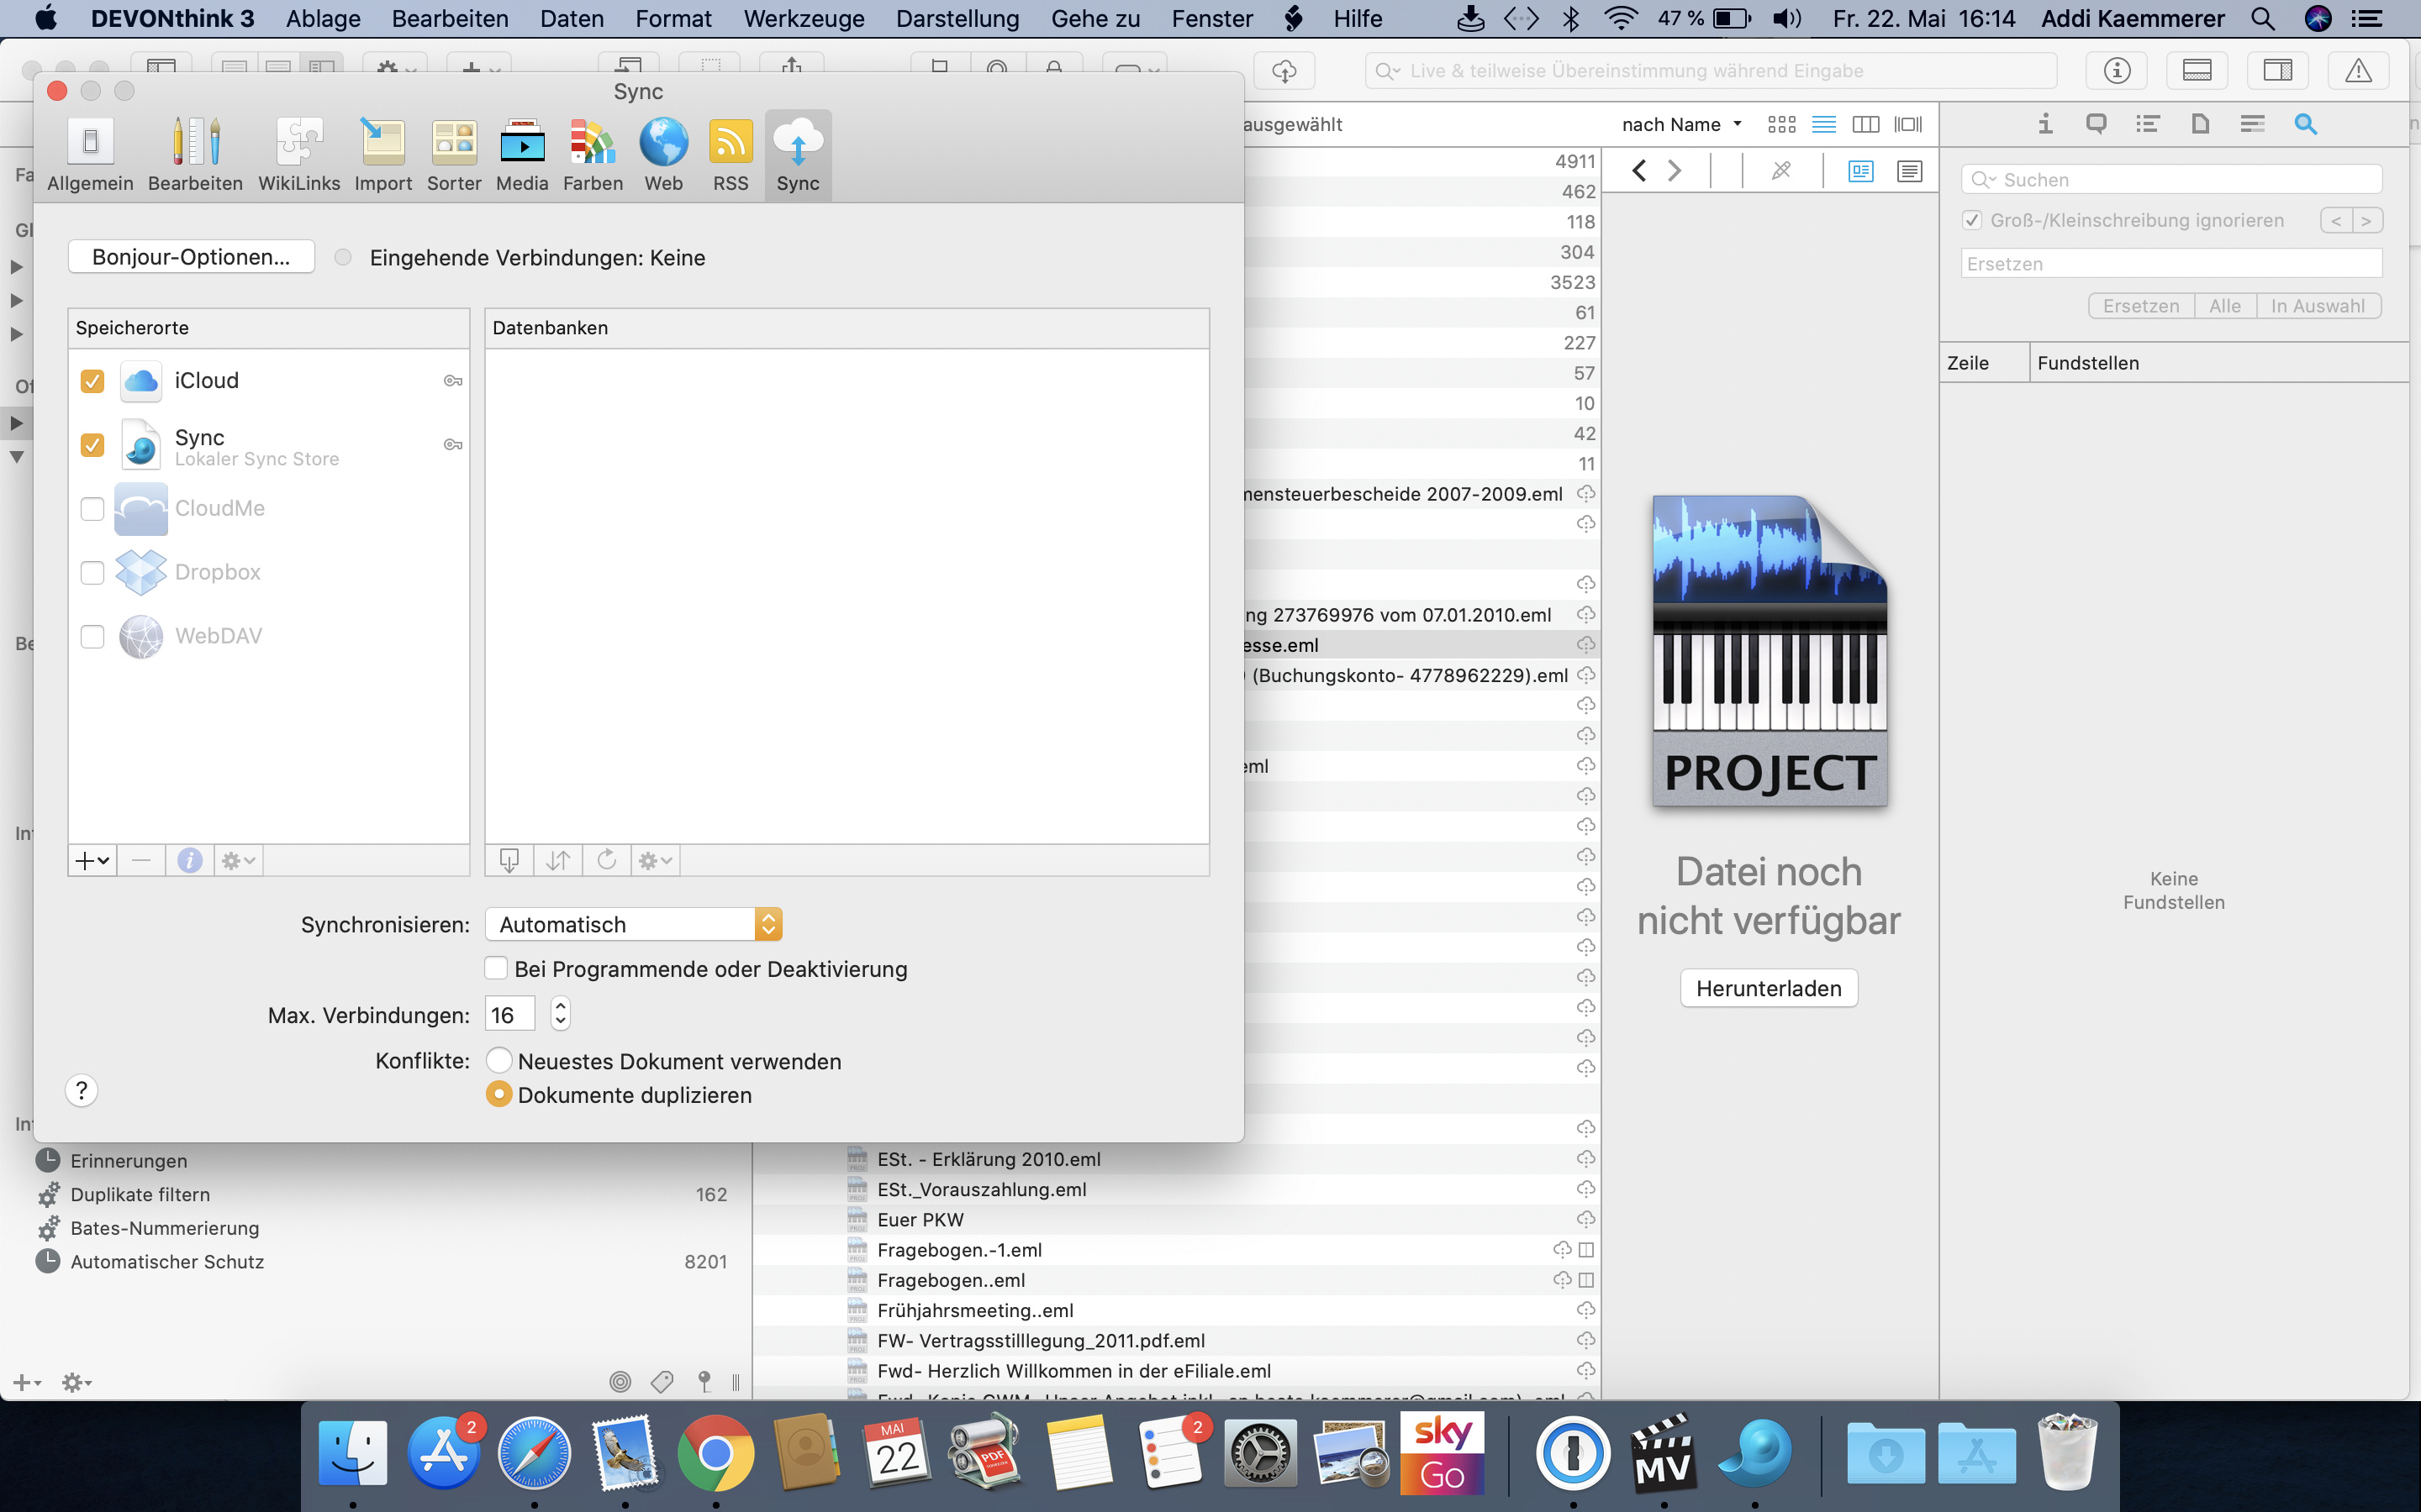Click the Ersetzen button

(2141, 306)
